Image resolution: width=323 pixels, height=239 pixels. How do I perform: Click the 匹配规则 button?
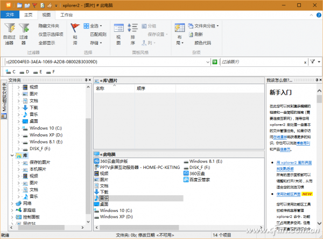tap(99, 35)
